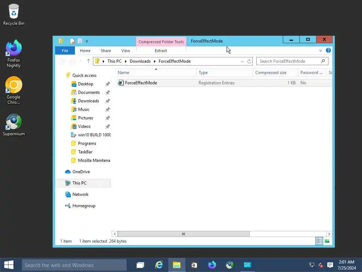Sort by Password column header
Image resolution: width=362 pixels, height=272 pixels.
click(x=313, y=73)
